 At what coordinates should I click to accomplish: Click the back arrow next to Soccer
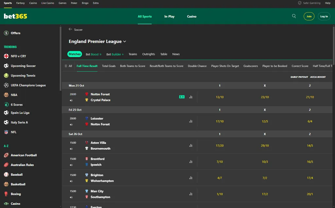pyautogui.click(x=70, y=29)
